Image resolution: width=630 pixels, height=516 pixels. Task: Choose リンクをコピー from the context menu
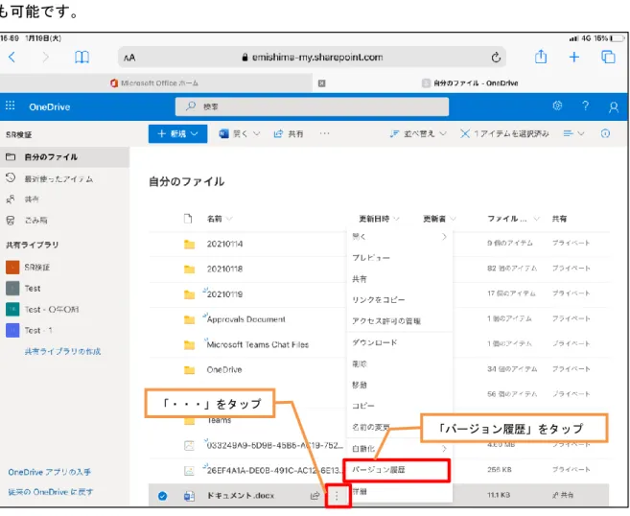click(399, 300)
